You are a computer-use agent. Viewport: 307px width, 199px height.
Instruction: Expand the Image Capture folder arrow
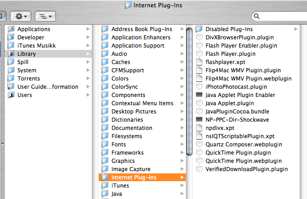click(182, 169)
